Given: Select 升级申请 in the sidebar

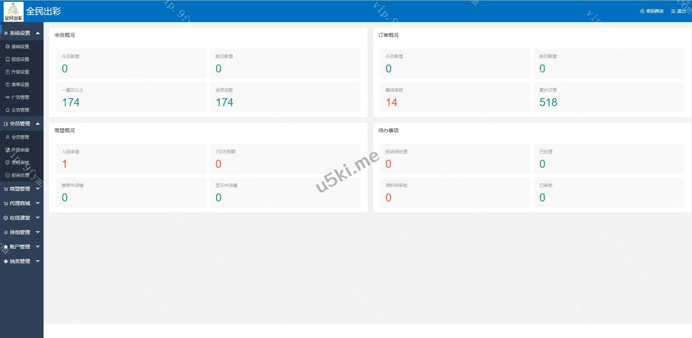Looking at the screenshot, I should pos(20,150).
